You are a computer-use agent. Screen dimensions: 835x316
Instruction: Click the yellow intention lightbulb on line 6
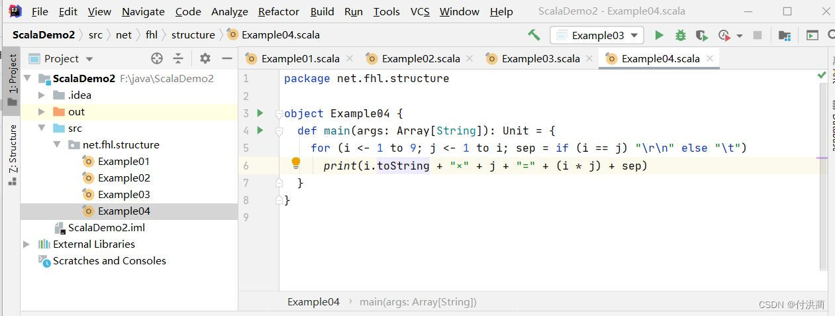pos(296,163)
